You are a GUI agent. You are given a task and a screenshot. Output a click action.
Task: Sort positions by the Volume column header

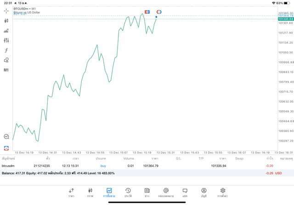129,158
